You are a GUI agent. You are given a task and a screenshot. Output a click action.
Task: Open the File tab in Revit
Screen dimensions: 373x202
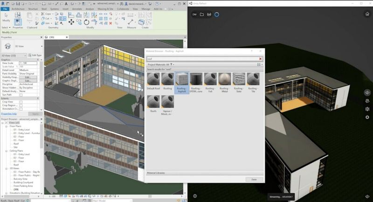5,9
